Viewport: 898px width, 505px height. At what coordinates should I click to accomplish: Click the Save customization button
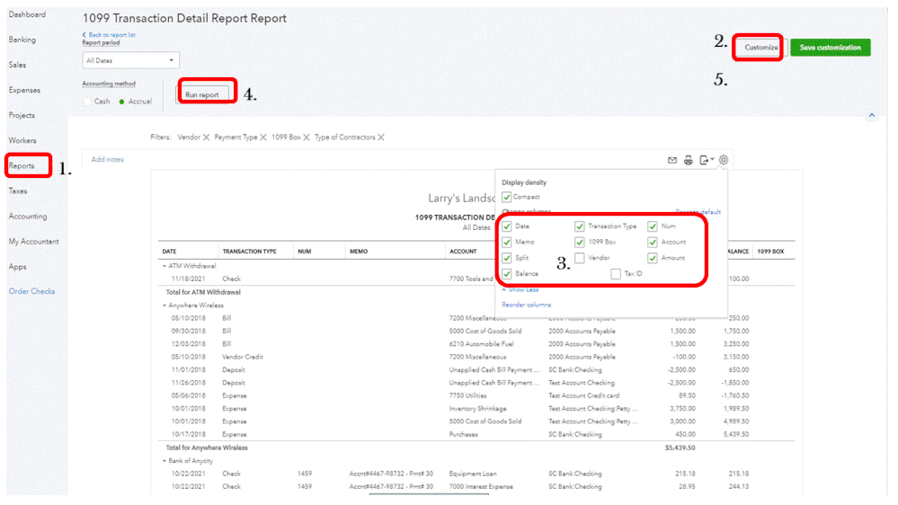coord(831,48)
